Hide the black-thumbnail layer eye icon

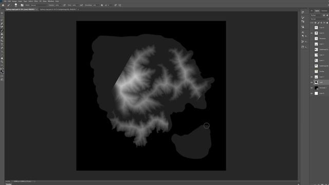click(x=312, y=88)
